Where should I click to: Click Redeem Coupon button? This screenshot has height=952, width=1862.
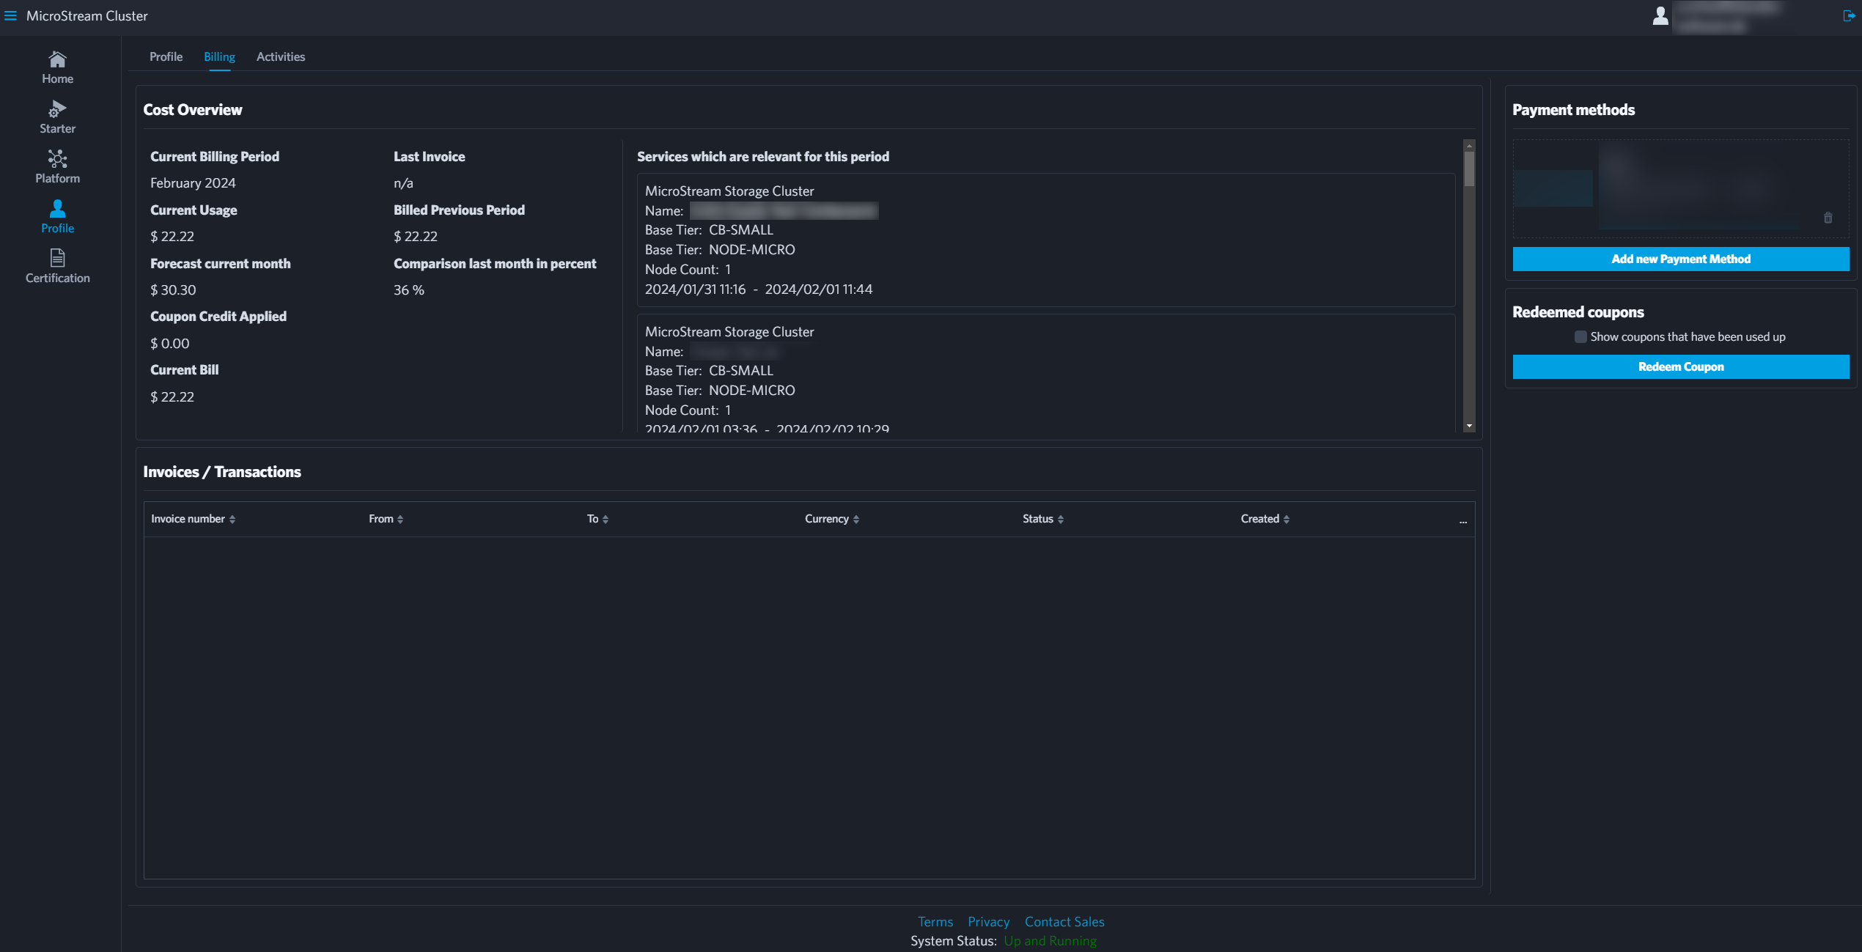tap(1680, 366)
